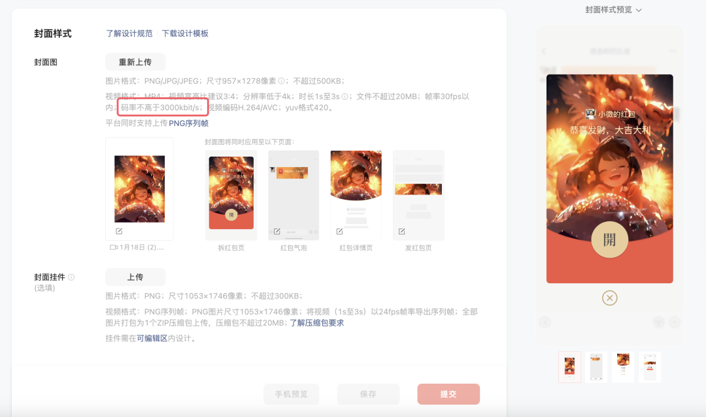Click the edit icon on the 发红包页 preview
Image resolution: width=706 pixels, height=417 pixels.
tap(401, 231)
